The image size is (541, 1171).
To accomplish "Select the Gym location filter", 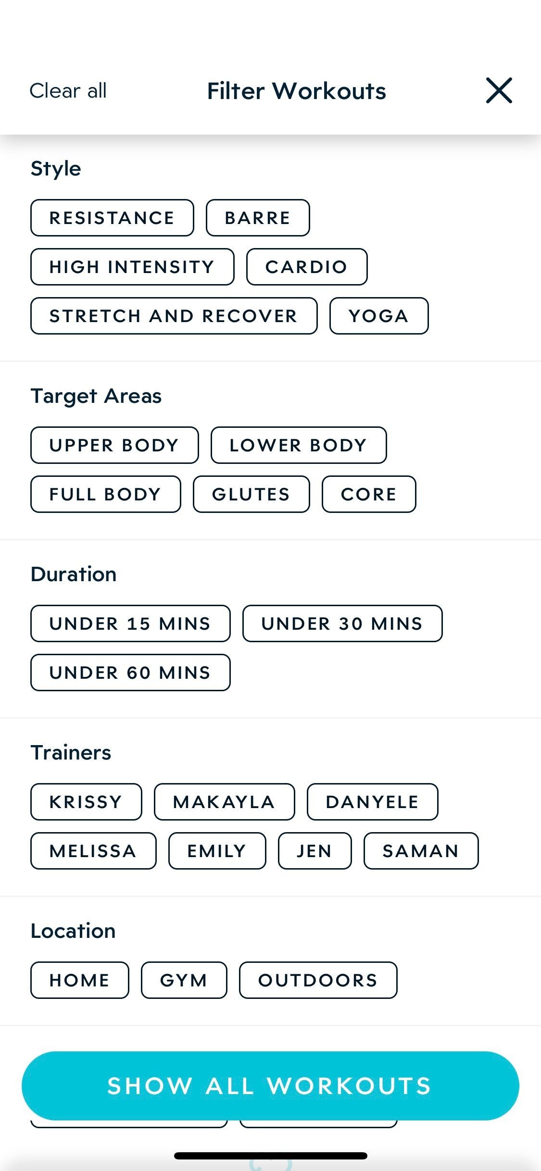I will click(x=184, y=980).
